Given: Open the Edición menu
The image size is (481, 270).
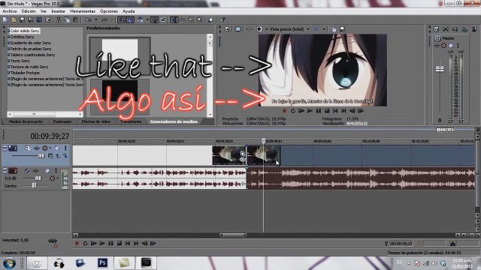Looking at the screenshot, I should pos(29,11).
